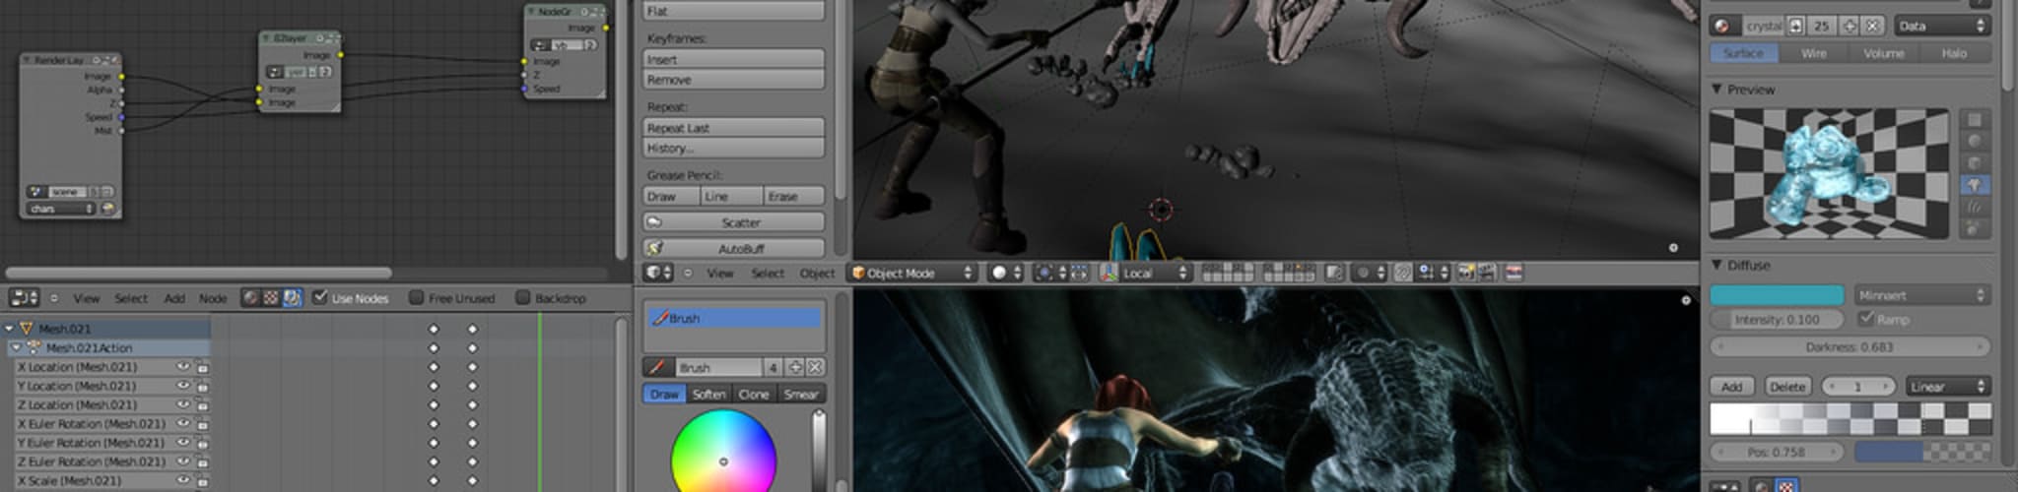This screenshot has width=2018, height=492.
Task: Click the diffuse color swatch
Action: [1777, 295]
